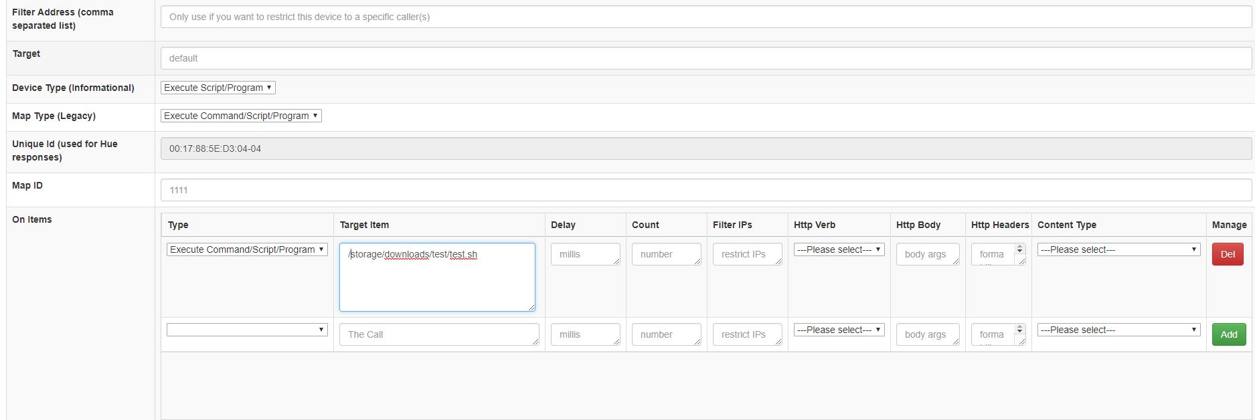This screenshot has width=1255, height=420.
Task: Expand the second row Http Verb dropdown
Action: pos(839,330)
